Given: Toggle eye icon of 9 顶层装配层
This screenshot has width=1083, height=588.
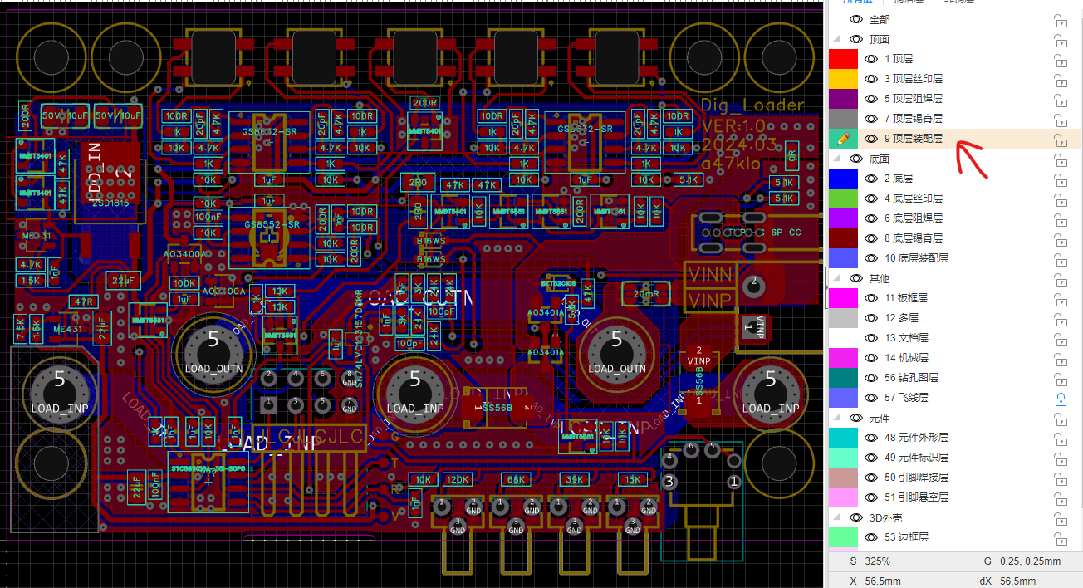Looking at the screenshot, I should click(x=871, y=139).
